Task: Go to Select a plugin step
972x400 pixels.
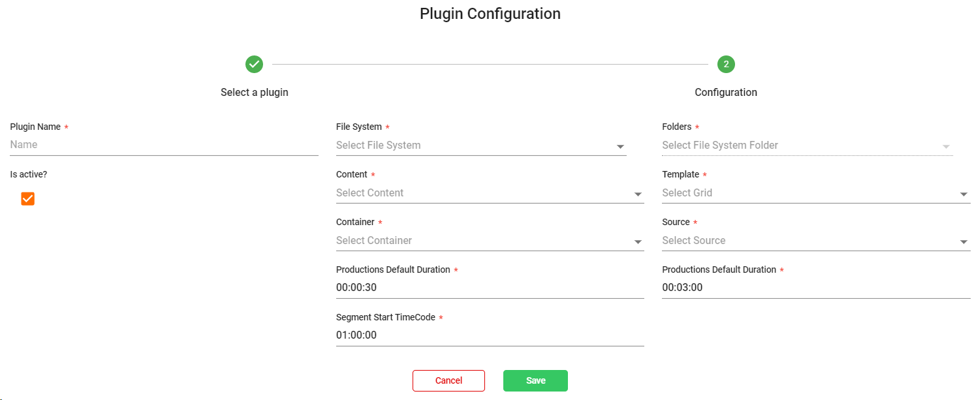Action: click(254, 92)
